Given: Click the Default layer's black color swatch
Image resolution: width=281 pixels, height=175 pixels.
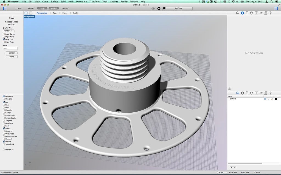Looking at the screenshot, I should pos(276,99).
